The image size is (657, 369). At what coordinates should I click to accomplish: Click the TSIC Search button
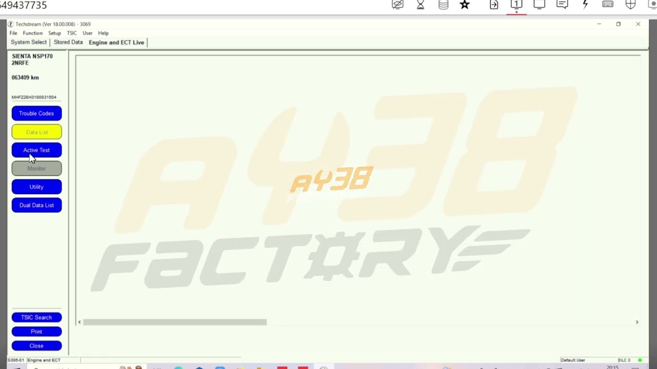pos(36,317)
